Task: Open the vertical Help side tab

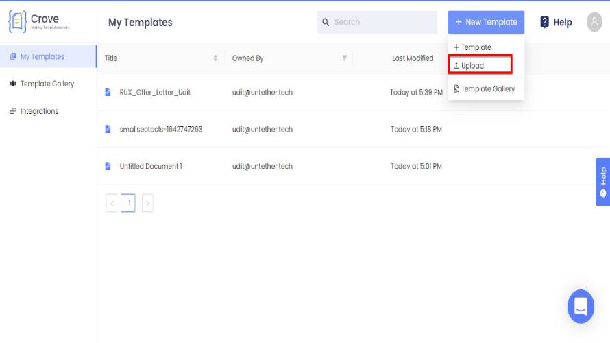Action: [x=603, y=182]
